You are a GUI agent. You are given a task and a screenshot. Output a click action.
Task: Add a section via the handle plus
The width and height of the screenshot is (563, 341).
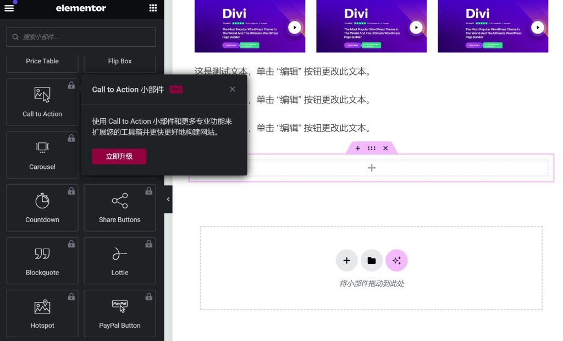[x=357, y=148]
